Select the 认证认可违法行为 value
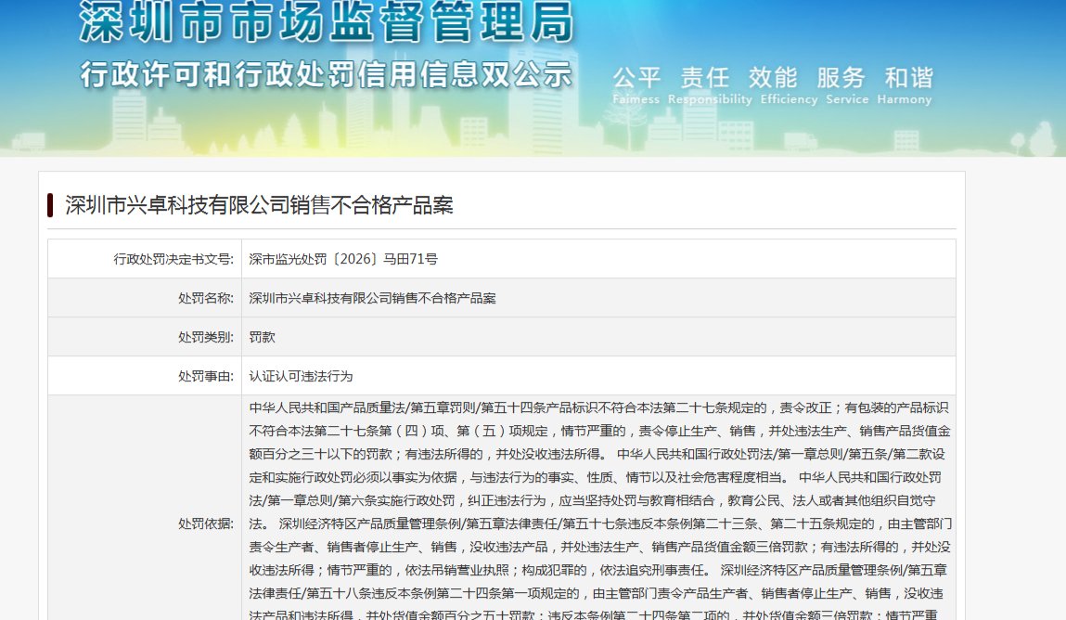Viewport: 1066px width, 620px height. [302, 376]
